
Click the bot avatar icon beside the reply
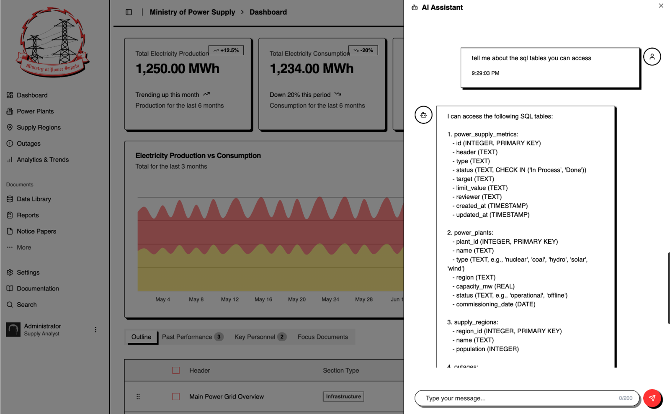tap(423, 115)
